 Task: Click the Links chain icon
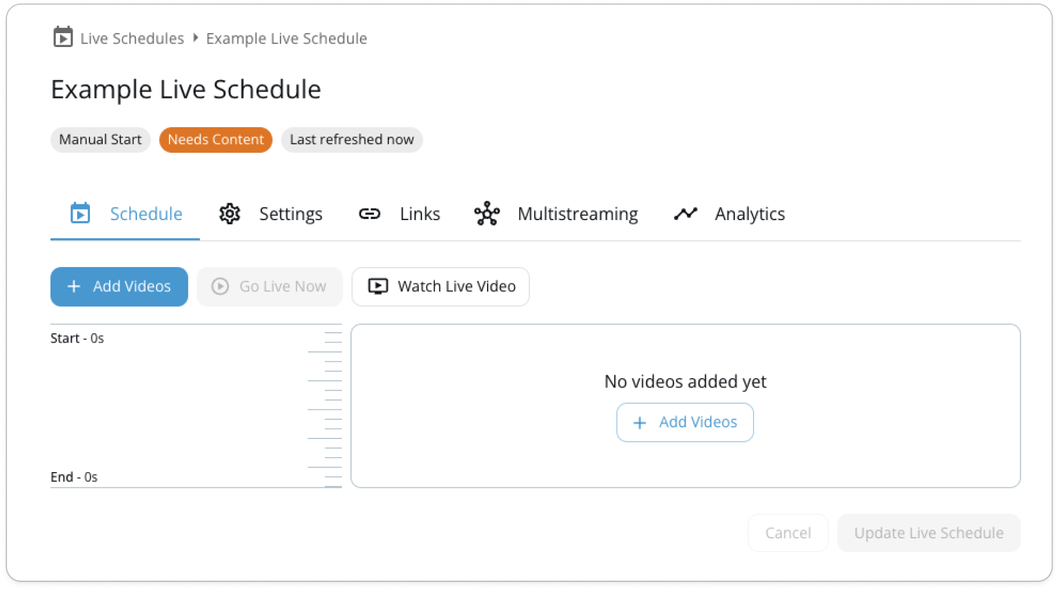pos(369,214)
